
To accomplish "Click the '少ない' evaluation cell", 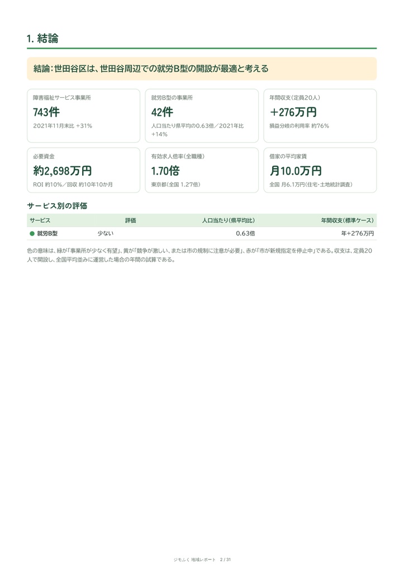I will [x=106, y=233].
